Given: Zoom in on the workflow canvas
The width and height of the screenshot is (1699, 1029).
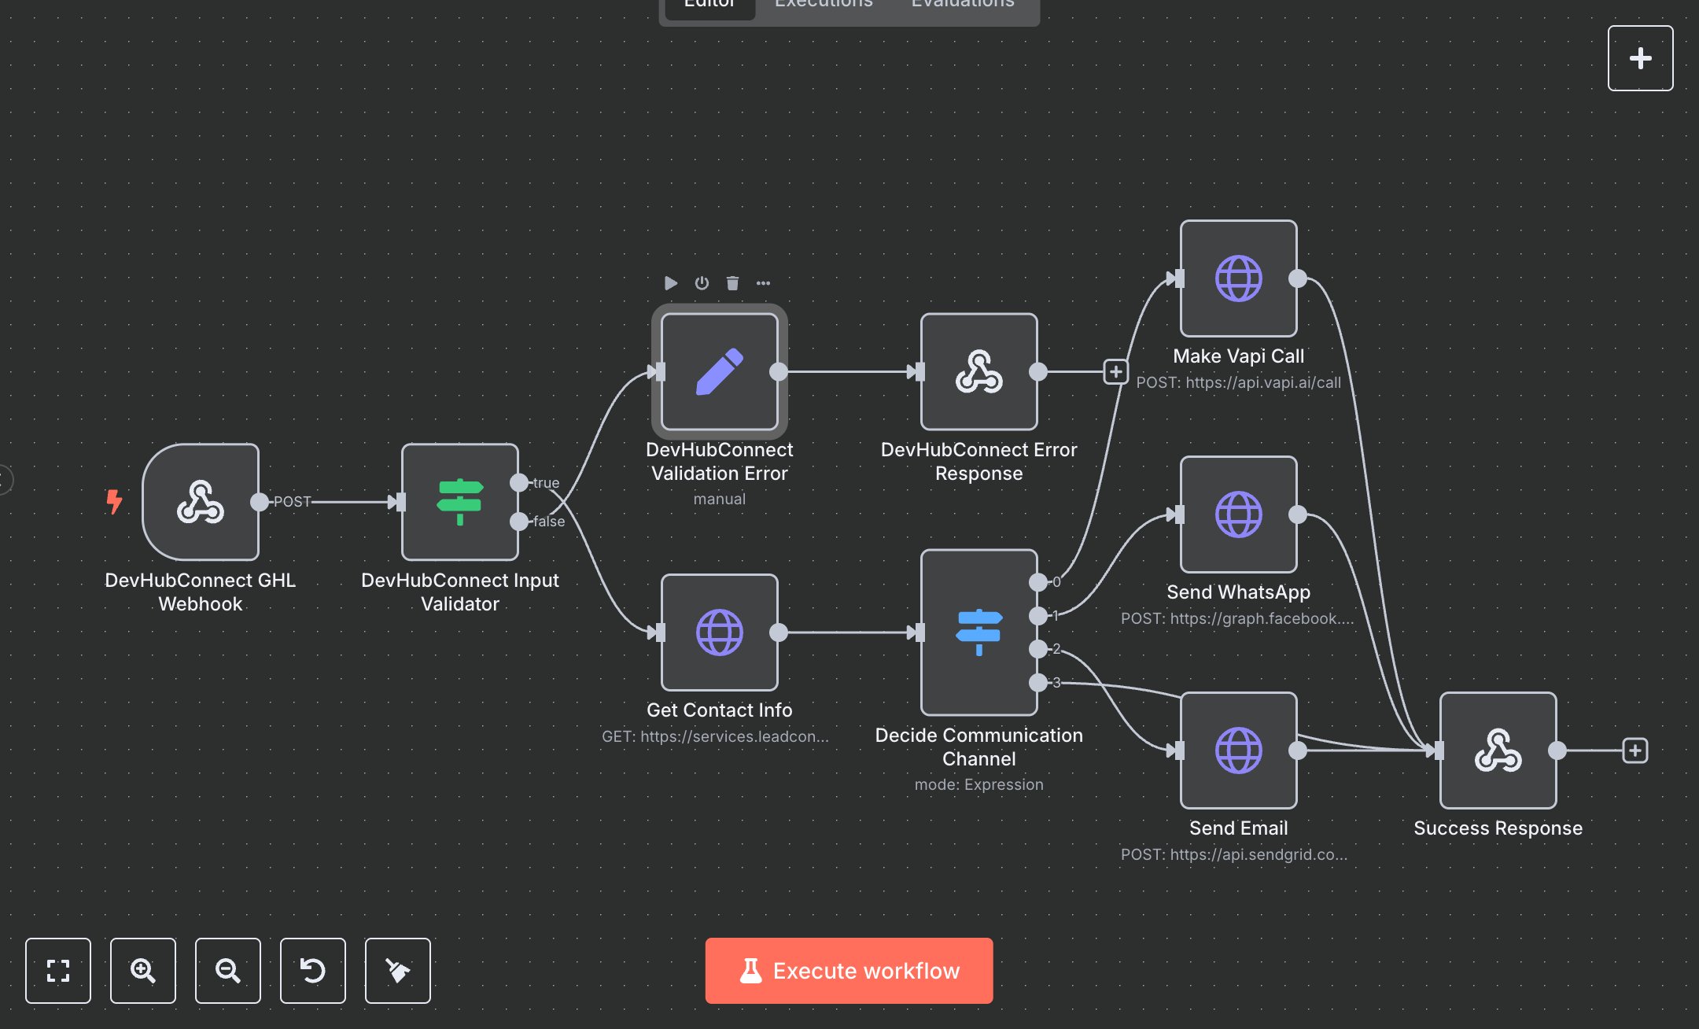Looking at the screenshot, I should point(142,971).
